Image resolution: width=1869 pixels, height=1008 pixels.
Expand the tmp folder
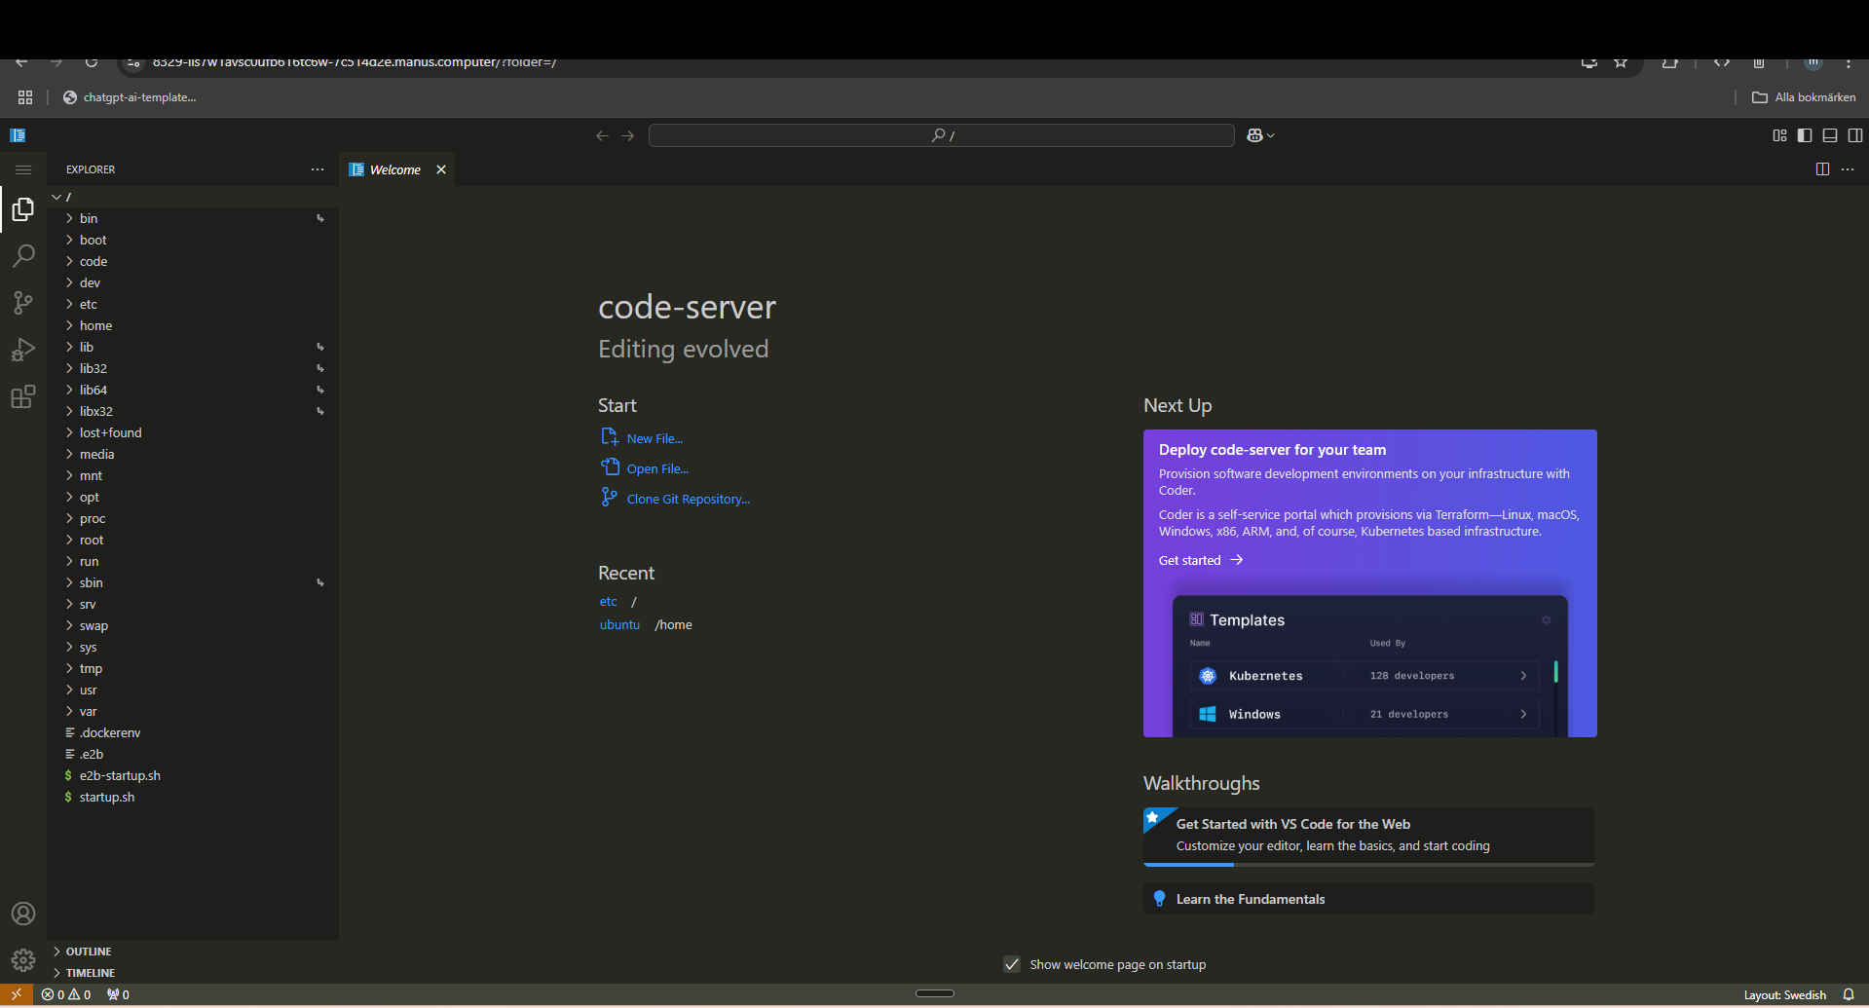[193, 668]
